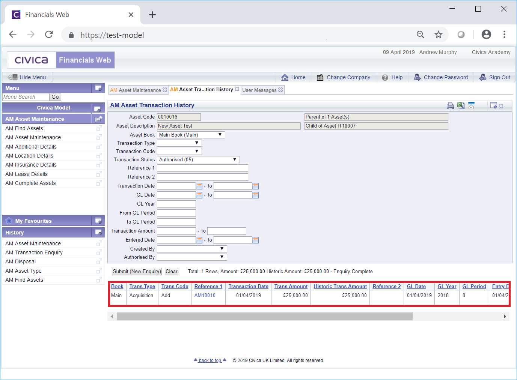Open the Asset Book dropdown

tap(191, 135)
